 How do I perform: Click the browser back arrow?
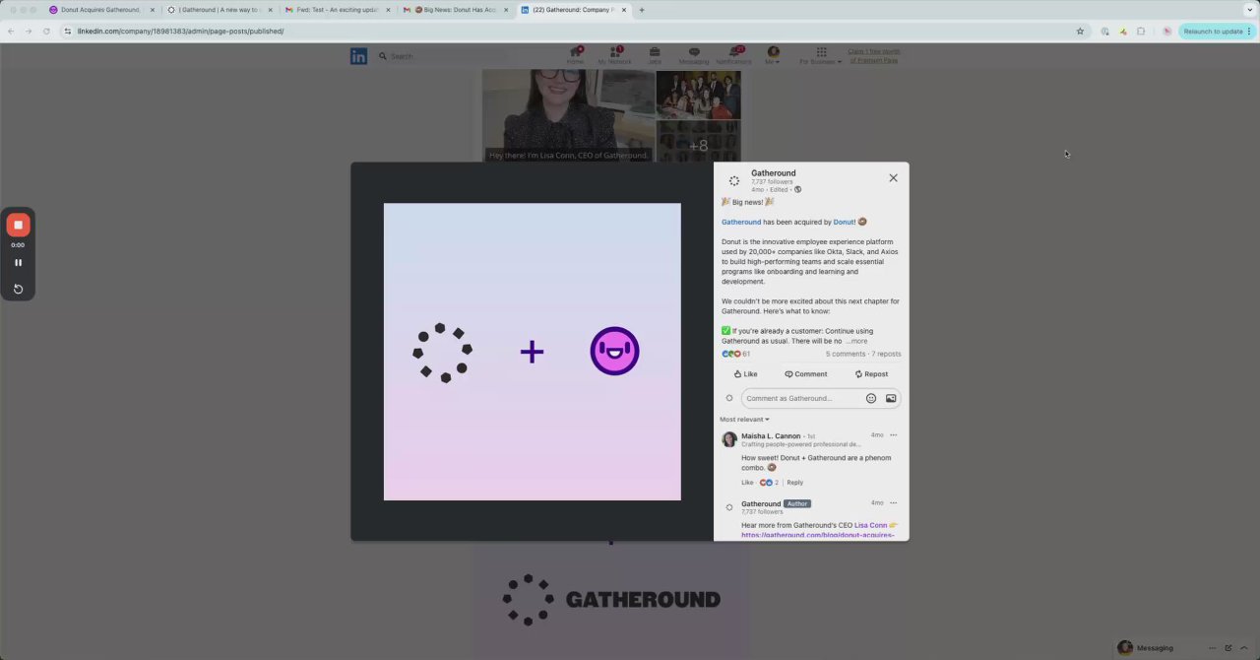point(11,31)
